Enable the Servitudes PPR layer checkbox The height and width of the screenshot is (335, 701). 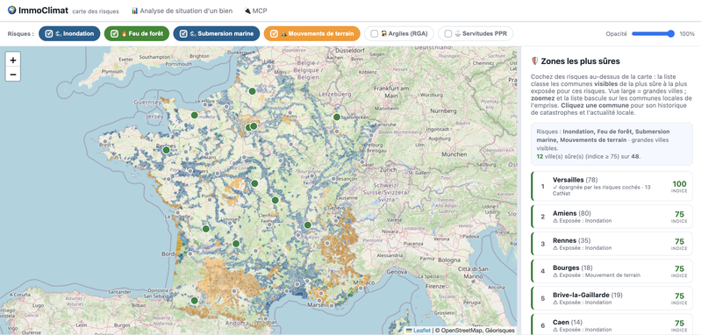click(448, 33)
